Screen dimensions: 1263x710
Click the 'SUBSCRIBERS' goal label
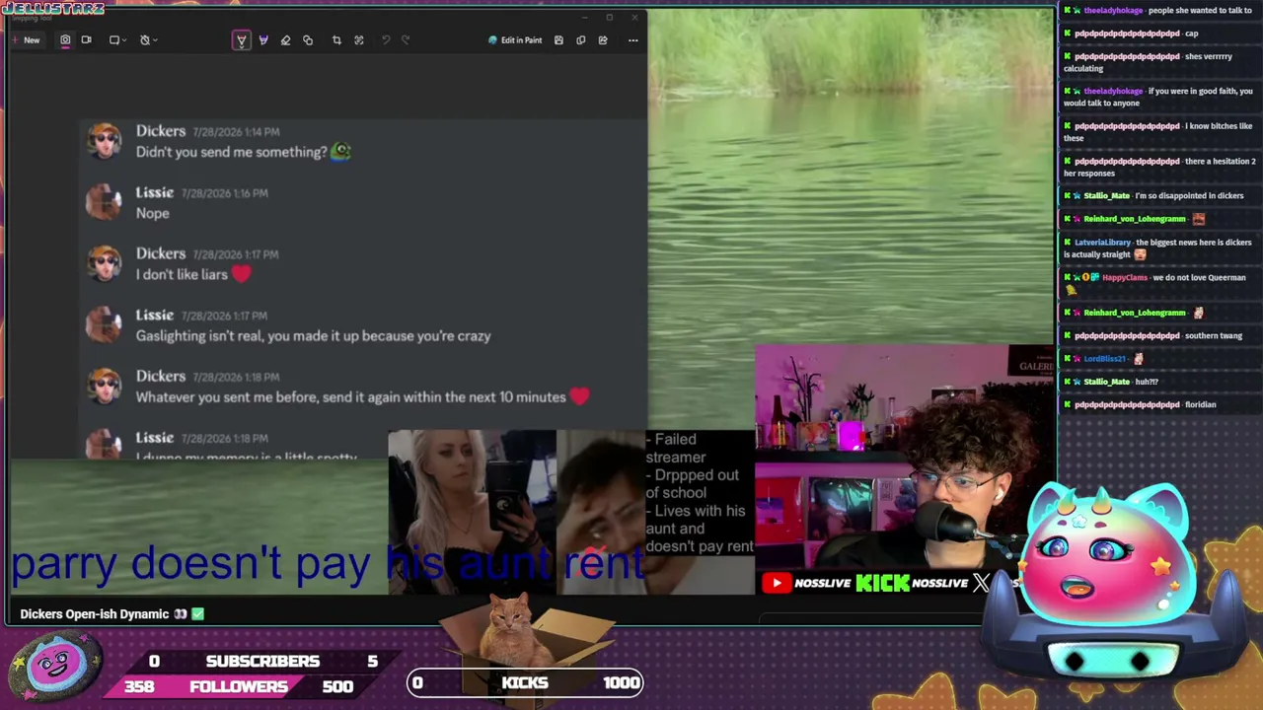click(262, 661)
